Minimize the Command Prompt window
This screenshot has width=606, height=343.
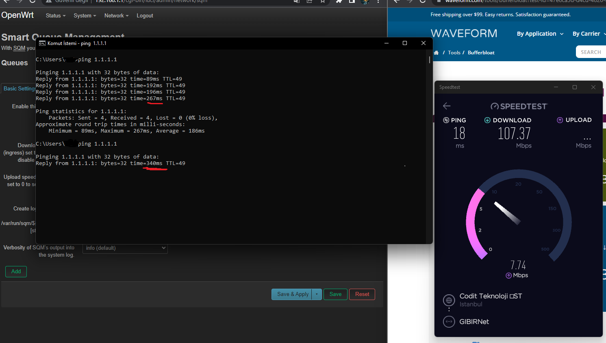387,43
